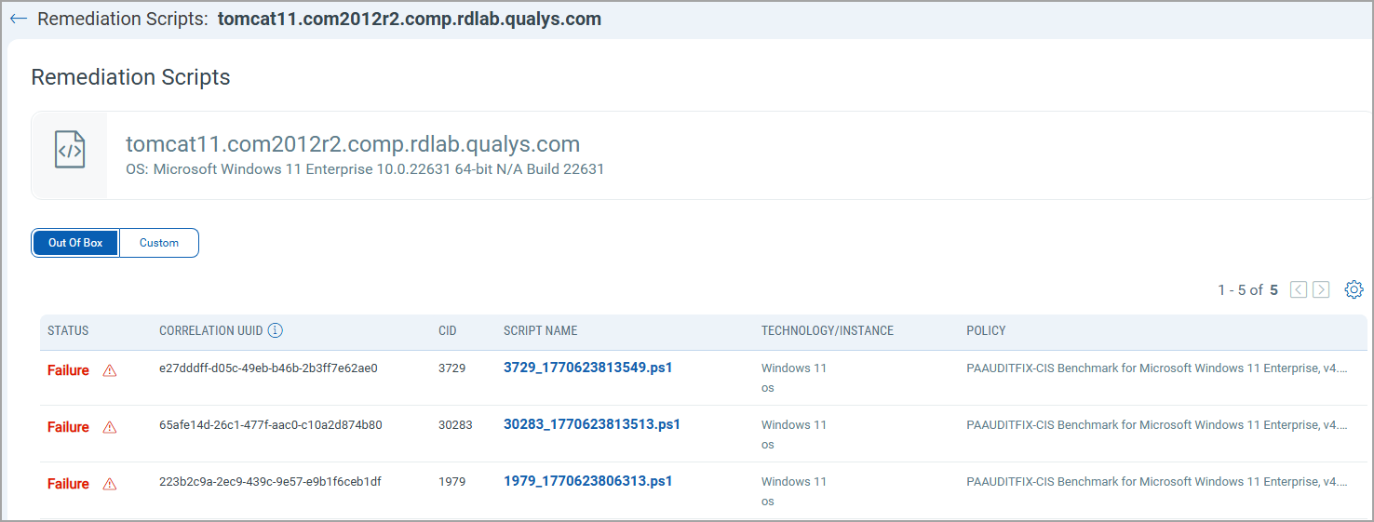Click Failure status in CID 1979 row
Viewport: 1374px width, 522px height.
[x=68, y=484]
